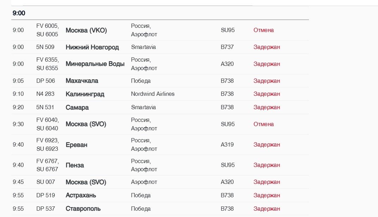Click the Отмена status for flight FV 6005

click(263, 30)
